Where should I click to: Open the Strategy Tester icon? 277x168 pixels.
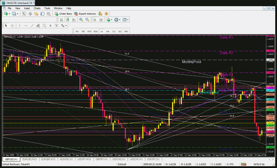click(49, 14)
